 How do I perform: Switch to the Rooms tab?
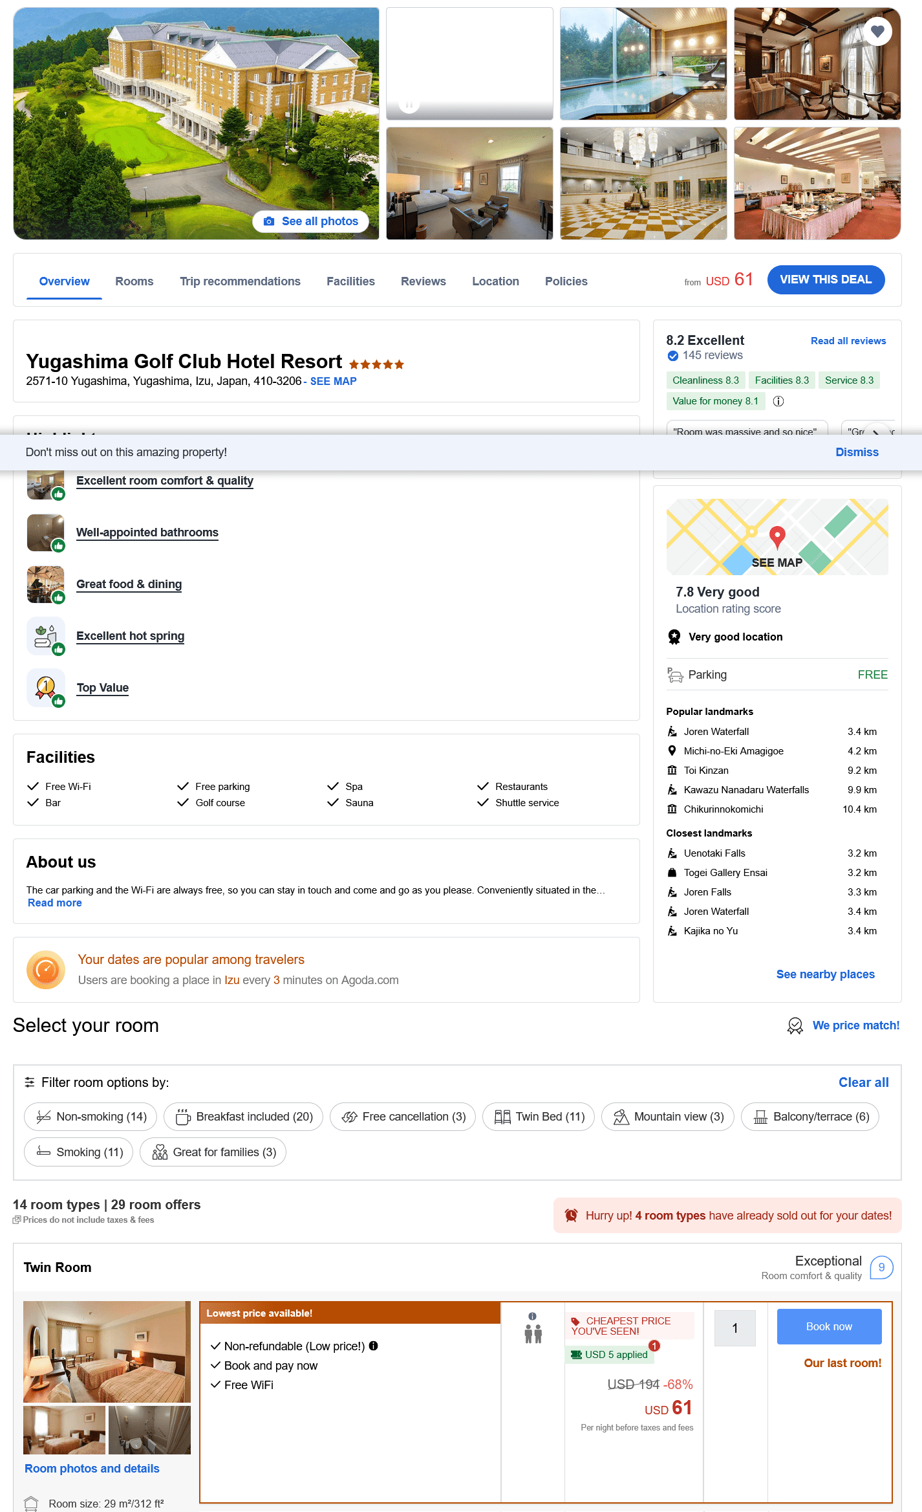(x=134, y=281)
